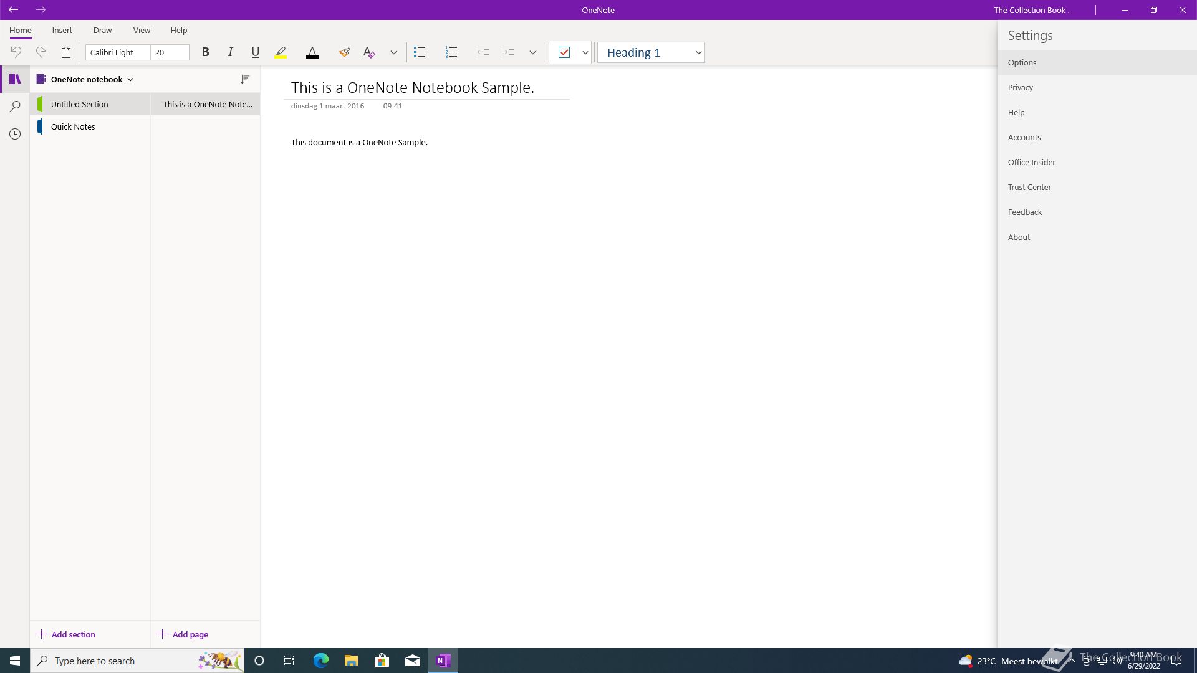The width and height of the screenshot is (1197, 673).
Task: Toggle italic formatting
Action: 230,52
